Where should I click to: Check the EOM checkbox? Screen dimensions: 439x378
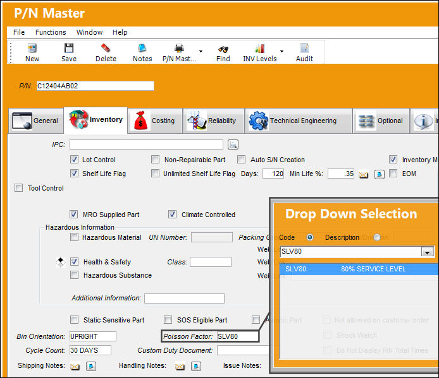393,173
